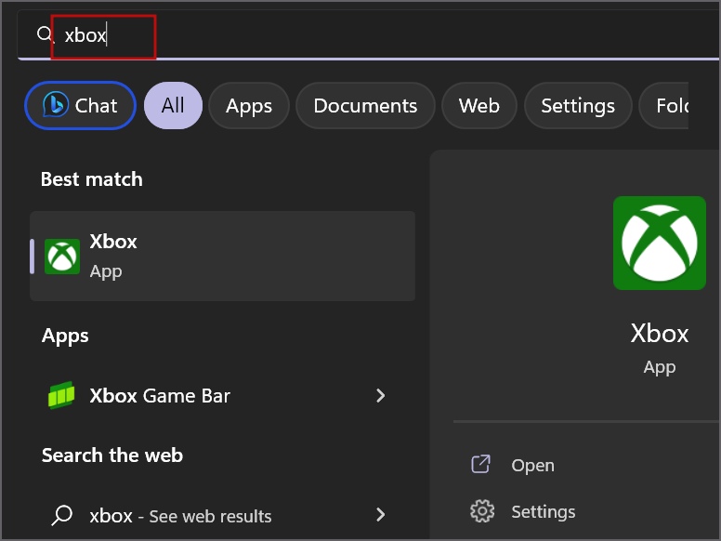The image size is (721, 541).
Task: Click the large Xbox logo in preview pane
Action: point(660,243)
